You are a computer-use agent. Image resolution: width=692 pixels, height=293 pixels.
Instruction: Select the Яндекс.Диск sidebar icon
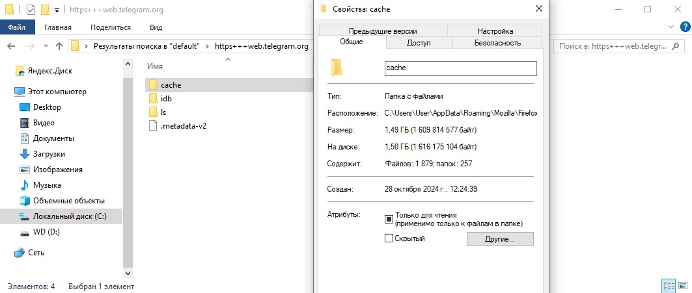(x=20, y=71)
